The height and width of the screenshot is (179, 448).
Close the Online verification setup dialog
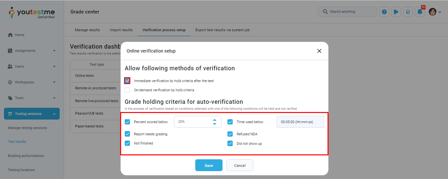point(319,51)
